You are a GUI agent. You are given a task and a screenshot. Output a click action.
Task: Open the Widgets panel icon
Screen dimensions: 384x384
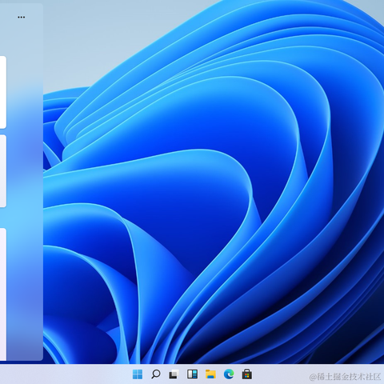coord(192,374)
